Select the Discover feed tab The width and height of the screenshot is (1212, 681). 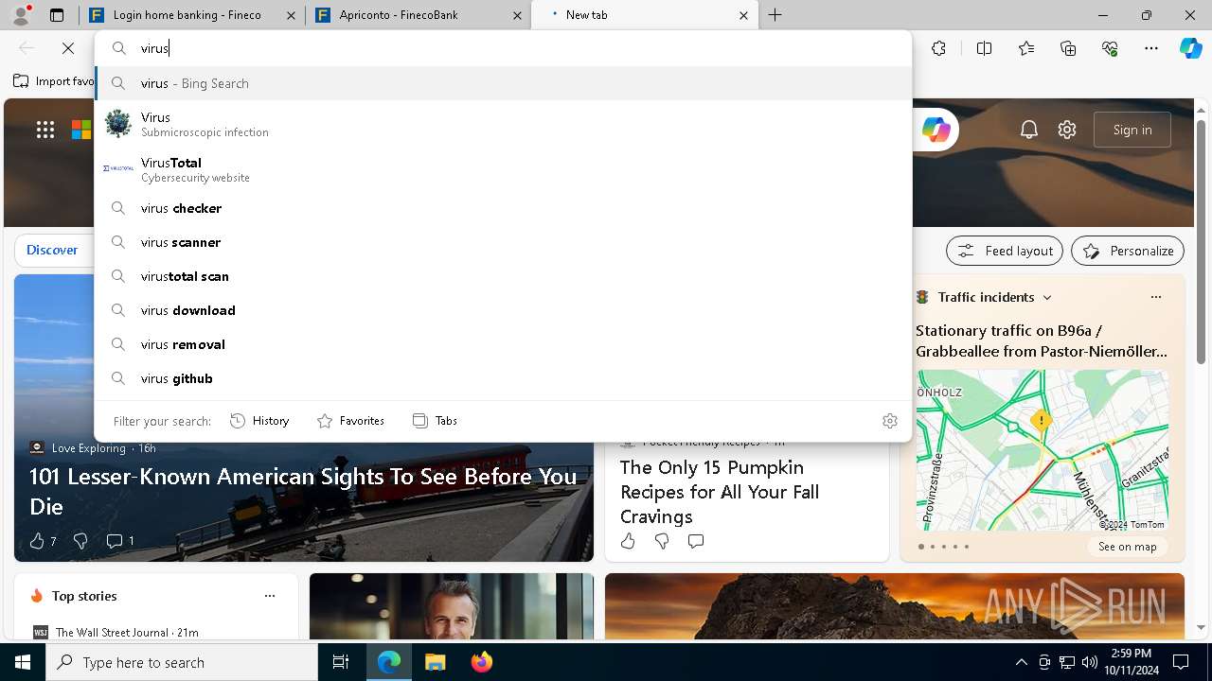click(x=52, y=250)
